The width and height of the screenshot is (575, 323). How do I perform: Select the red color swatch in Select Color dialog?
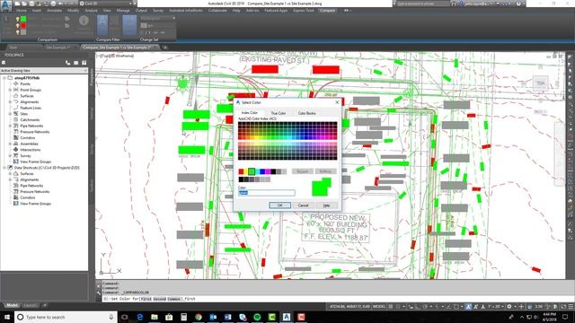tap(241, 171)
